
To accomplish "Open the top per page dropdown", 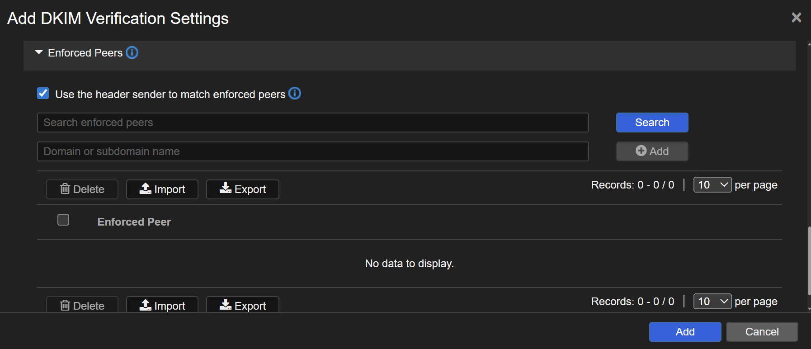I will [712, 185].
